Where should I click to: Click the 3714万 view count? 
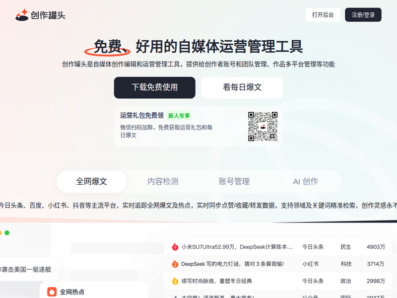coord(376,264)
